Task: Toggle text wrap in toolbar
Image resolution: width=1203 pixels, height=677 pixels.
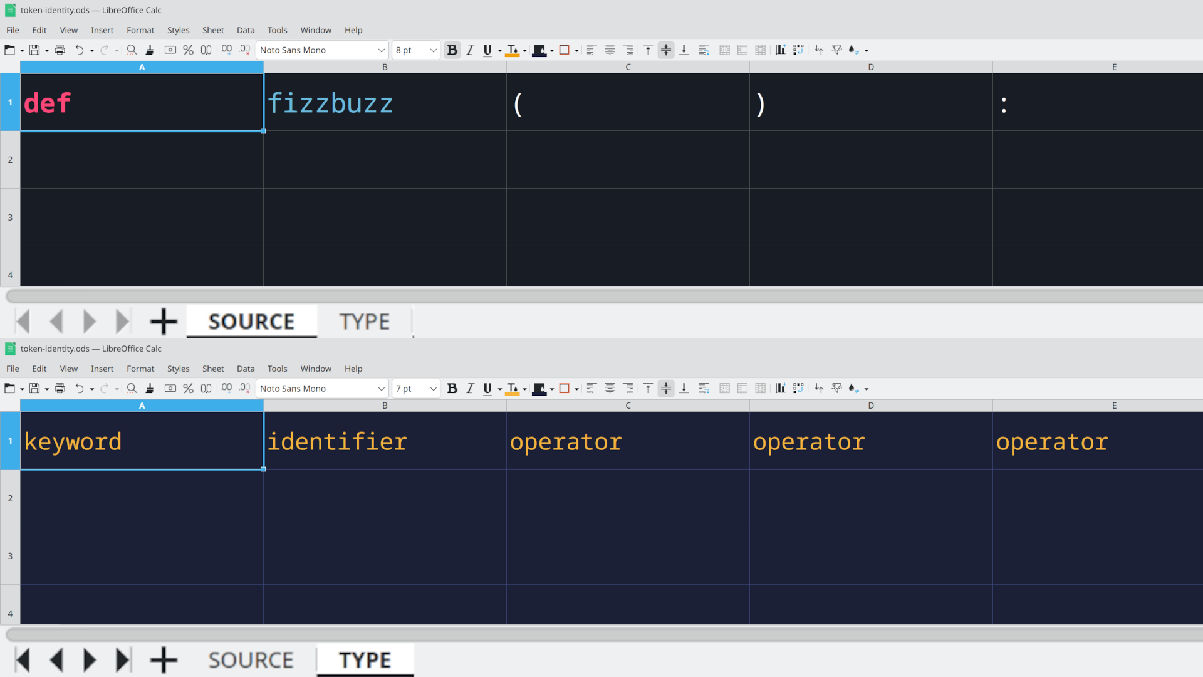Action: point(704,50)
